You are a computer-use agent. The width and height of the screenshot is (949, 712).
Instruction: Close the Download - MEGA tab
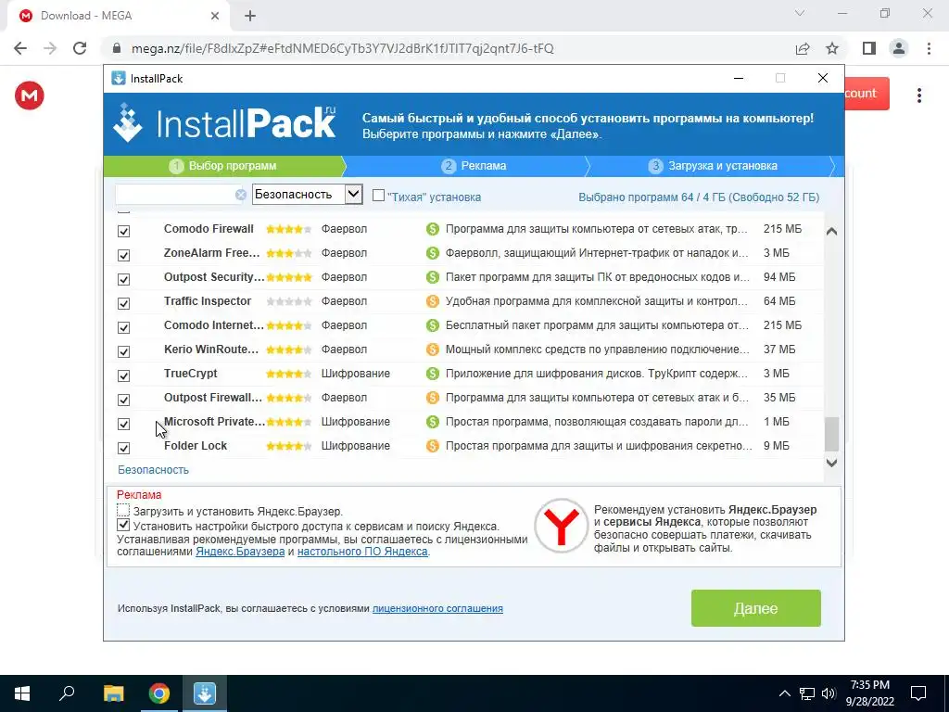215,16
